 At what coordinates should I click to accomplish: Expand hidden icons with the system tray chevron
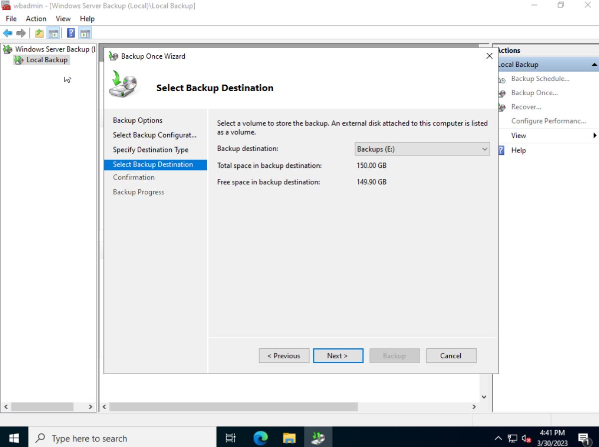point(498,438)
